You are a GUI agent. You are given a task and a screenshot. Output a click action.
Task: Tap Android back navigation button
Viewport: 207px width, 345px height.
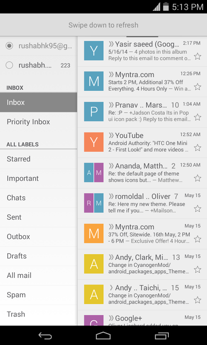(45, 336)
